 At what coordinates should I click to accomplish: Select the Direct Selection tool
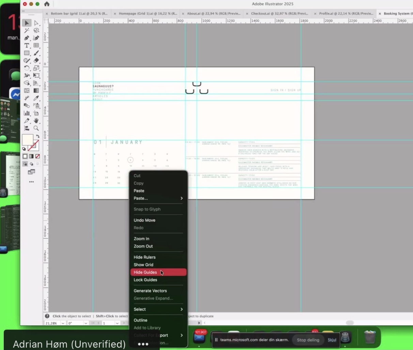(36, 23)
